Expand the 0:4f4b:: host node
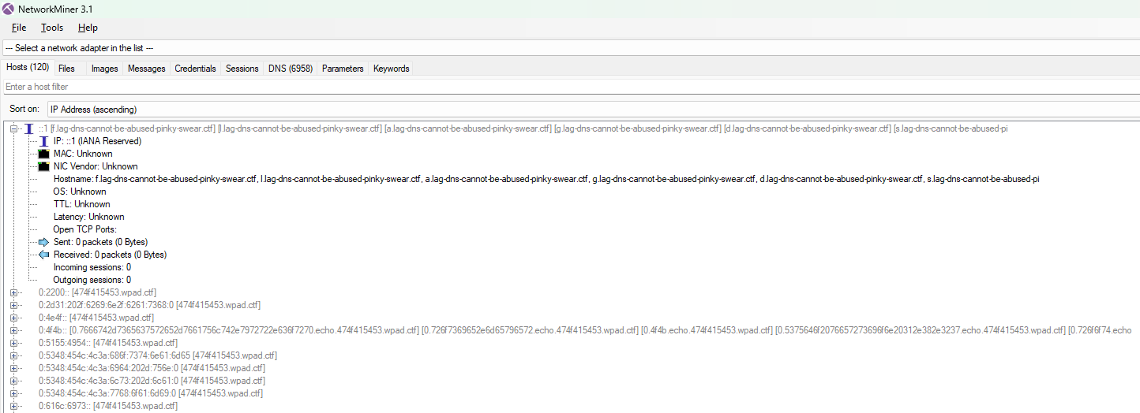Image resolution: width=1140 pixels, height=413 pixels. coord(13,330)
